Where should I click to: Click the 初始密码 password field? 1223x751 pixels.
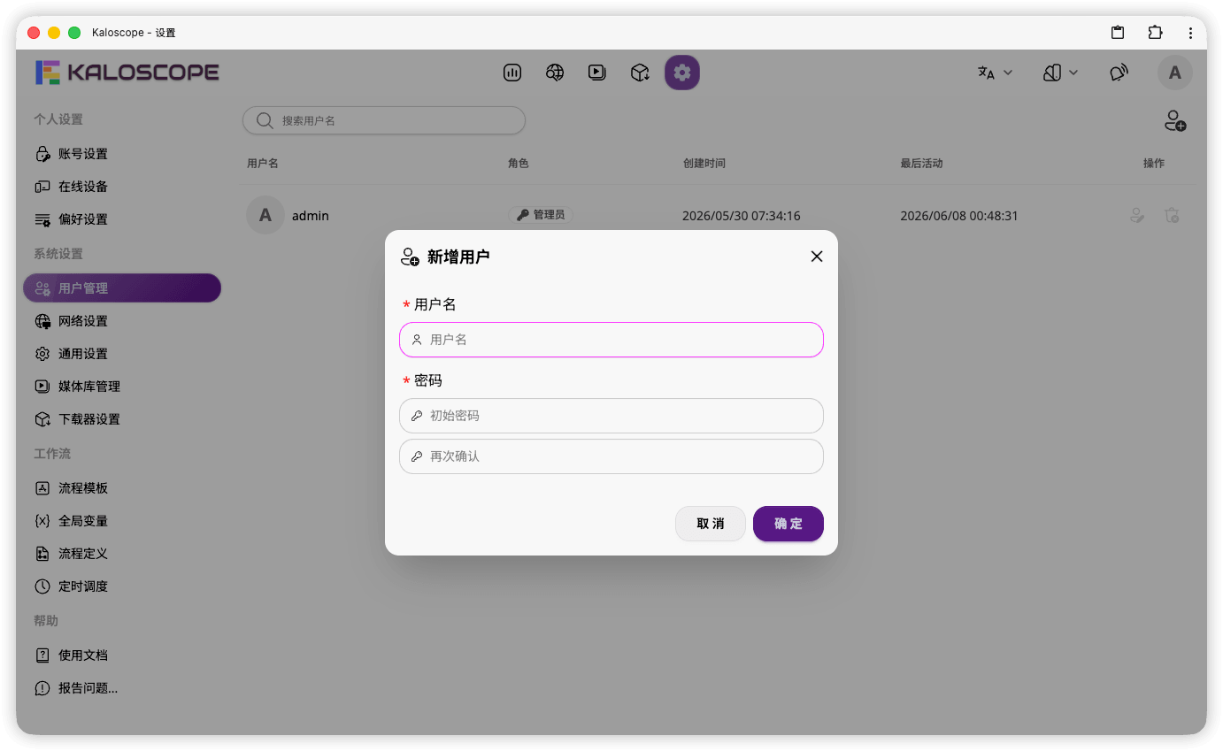pyautogui.click(x=611, y=416)
